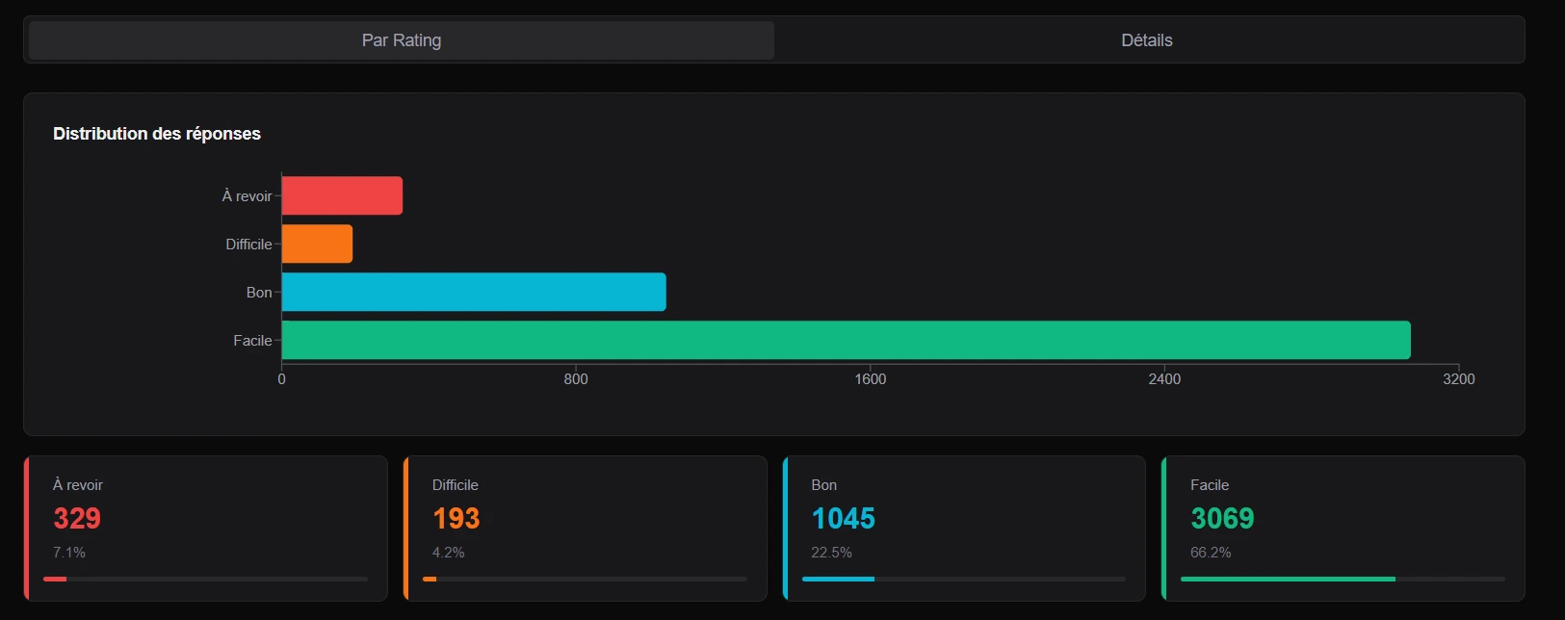Click the Distribution des réponses heading
The width and height of the screenshot is (1565, 620).
point(157,134)
